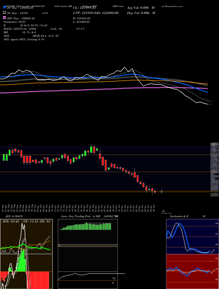Click the 'Stochastics & R SI' panel title
Screen dimensions: 219x289
tap(187, 216)
